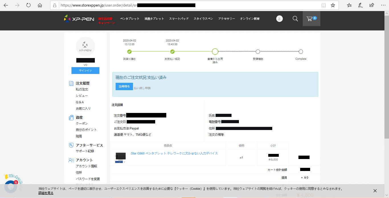Screen dimensions: 389x198
Task: Dismiss the cookie notice with X
Action: point(375,191)
